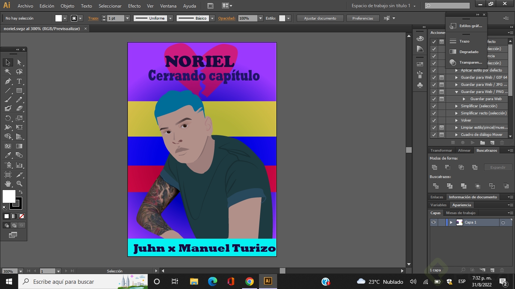Uncheck the action 'Simplificar (selección)'
Image resolution: width=515 pixels, height=289 pixels.
click(x=434, y=106)
